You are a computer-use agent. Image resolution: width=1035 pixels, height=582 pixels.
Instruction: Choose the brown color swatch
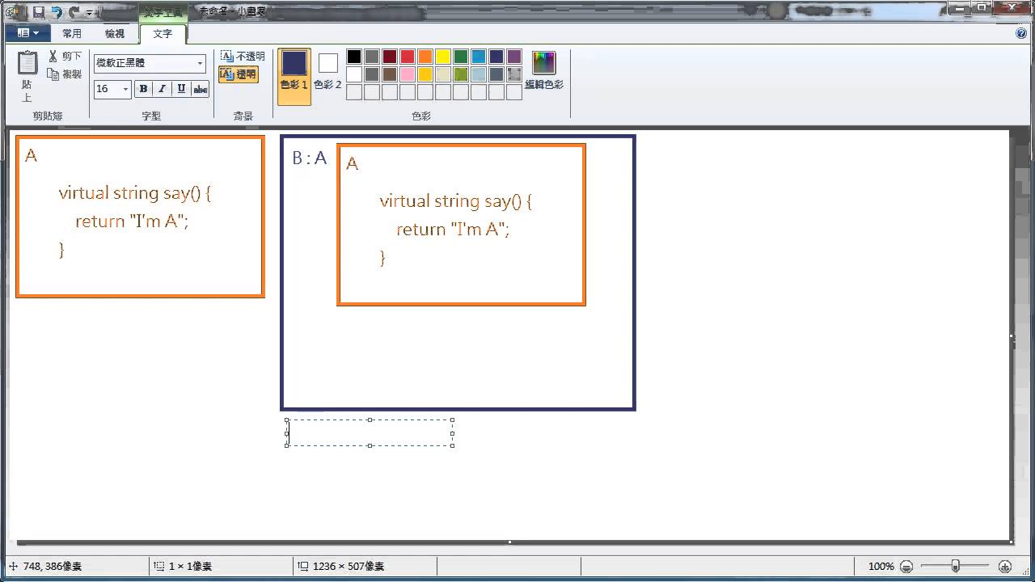(390, 74)
